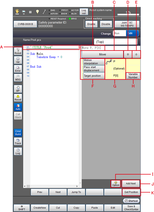Open the Trace icon button

pyautogui.click(x=18, y=141)
